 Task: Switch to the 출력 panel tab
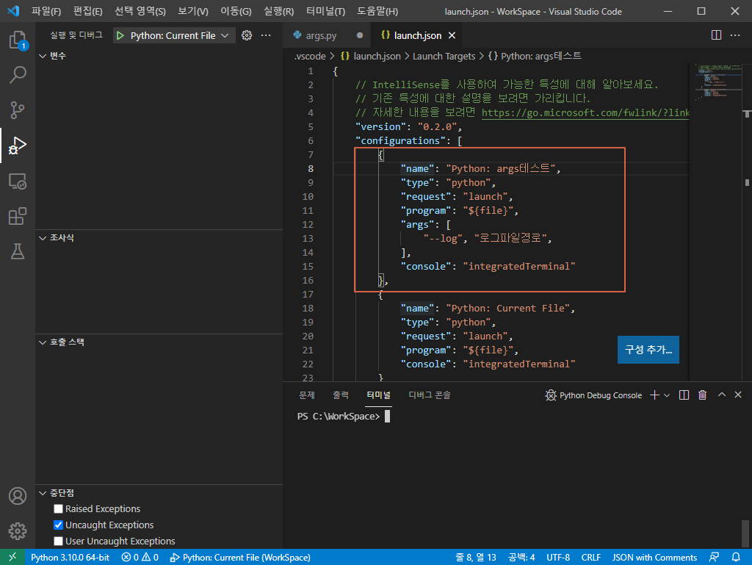(341, 395)
